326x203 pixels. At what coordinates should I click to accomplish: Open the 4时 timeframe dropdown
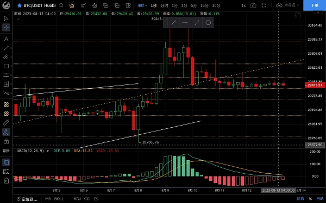point(142,5)
